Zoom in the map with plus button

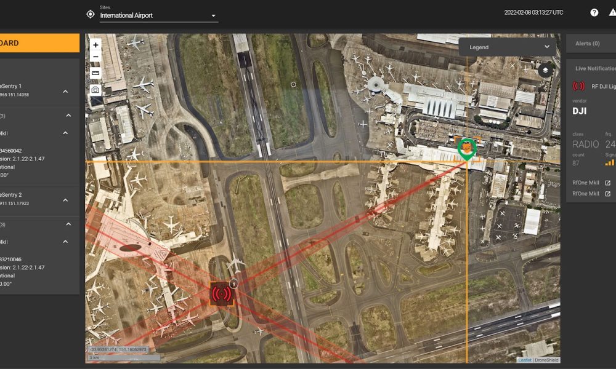pos(95,45)
